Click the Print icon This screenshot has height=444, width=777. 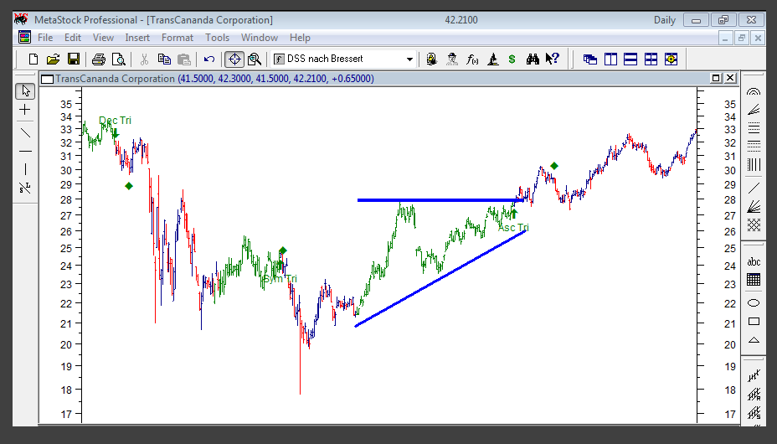(x=99, y=59)
